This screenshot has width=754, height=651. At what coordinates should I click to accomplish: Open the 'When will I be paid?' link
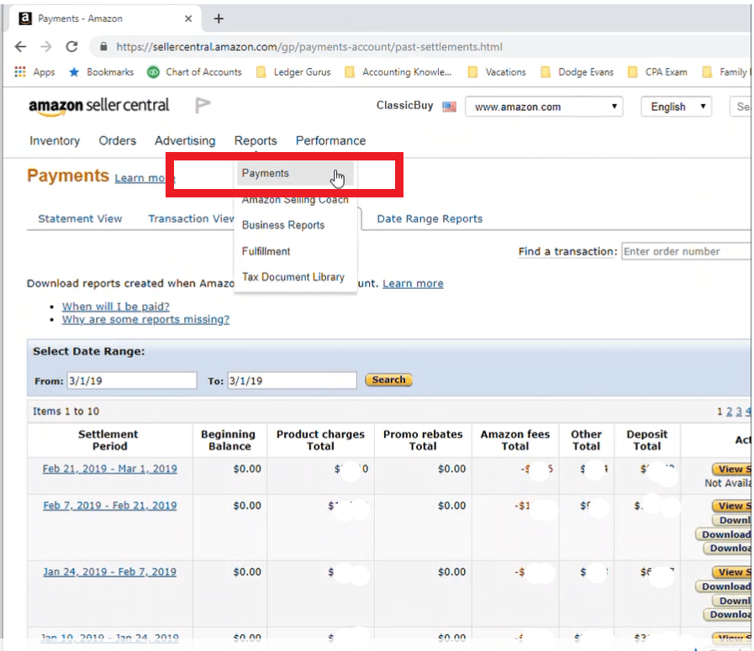(x=115, y=307)
